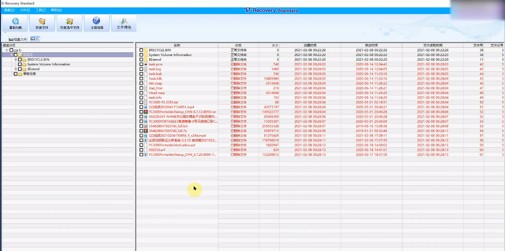Image resolution: width=505 pixels, height=251 pixels.
Task: Sort by the 创建时间 column header
Action: coord(310,45)
